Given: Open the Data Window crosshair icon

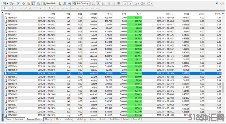Looking at the screenshot, I should [x=23, y=4].
